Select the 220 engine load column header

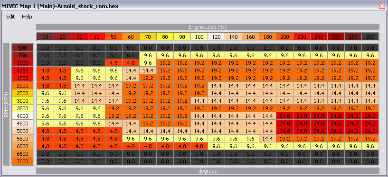coord(302,37)
